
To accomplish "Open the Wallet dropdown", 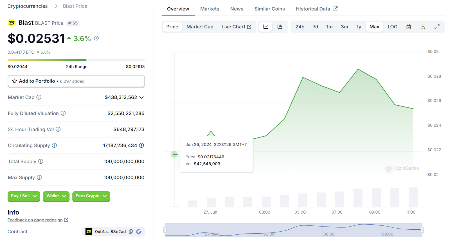I will [56, 196].
